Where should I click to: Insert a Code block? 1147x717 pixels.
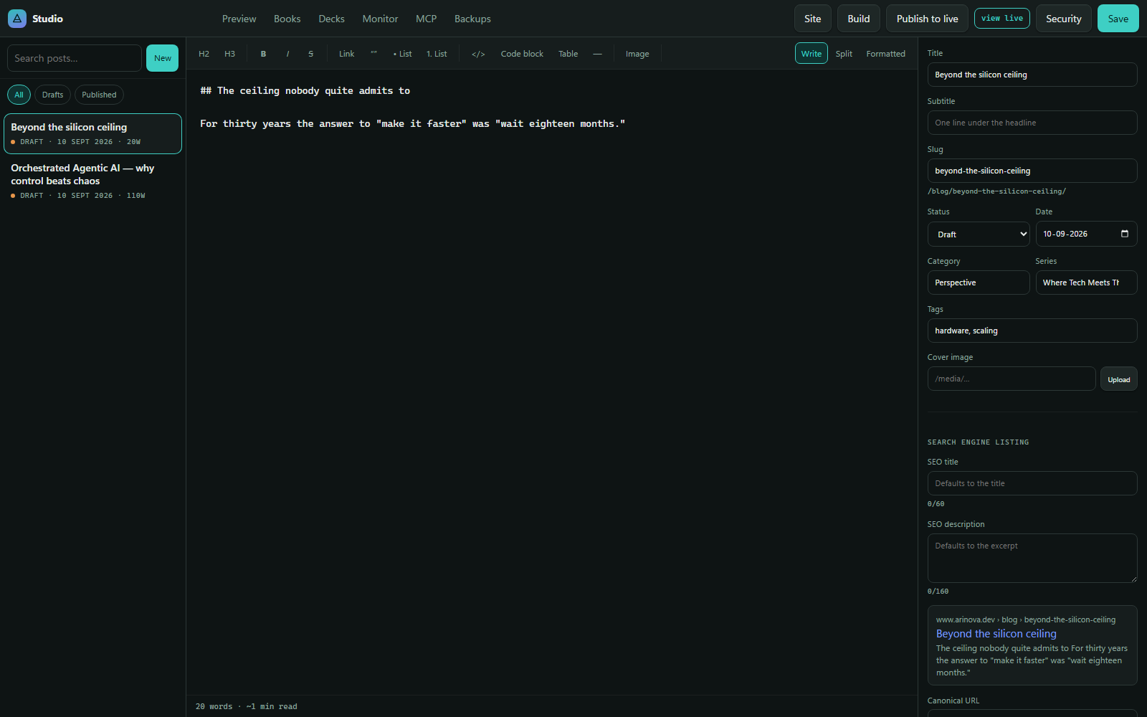pos(522,54)
